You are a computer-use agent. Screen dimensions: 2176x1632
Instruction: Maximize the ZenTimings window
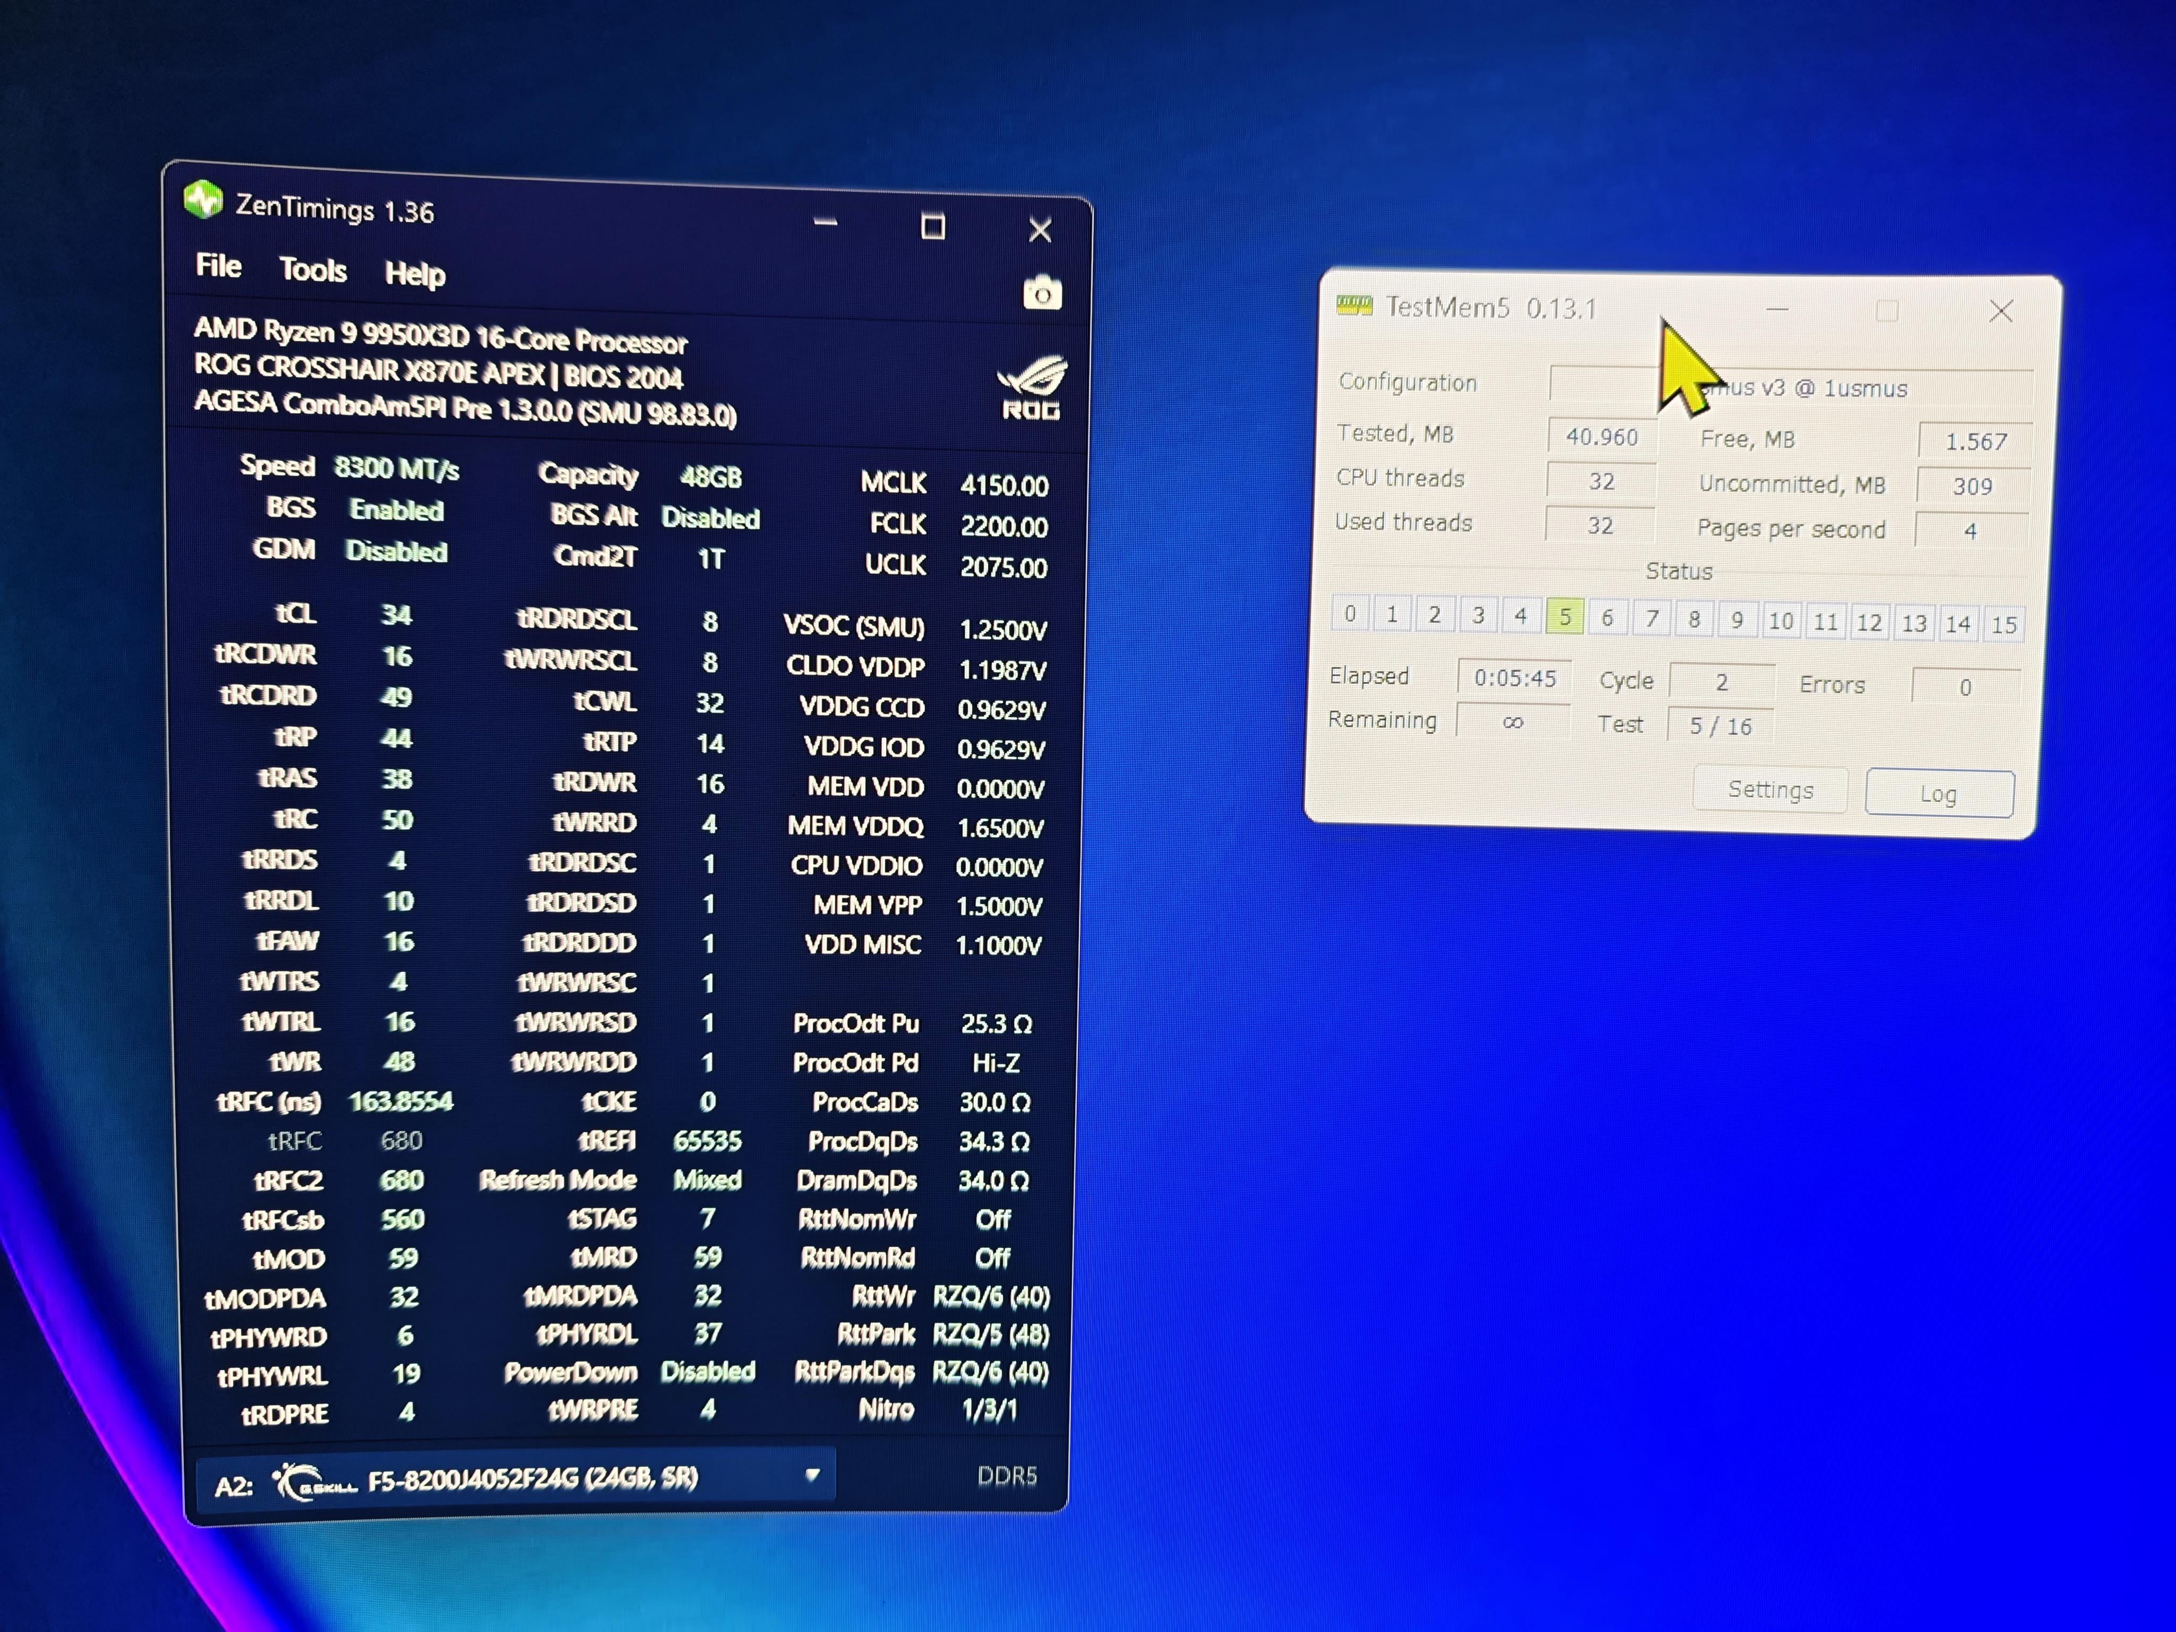click(932, 227)
